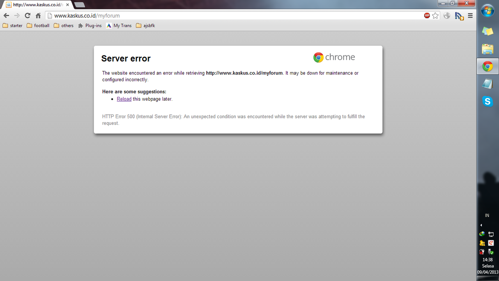Viewport: 499px width, 281px height.
Task: Open a new tab next to kaskus tab
Action: pos(80,5)
